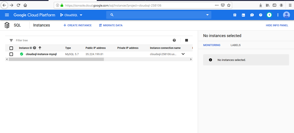Open the cloudsql-instance-mysql instance link
This screenshot has width=294, height=133.
41,54
